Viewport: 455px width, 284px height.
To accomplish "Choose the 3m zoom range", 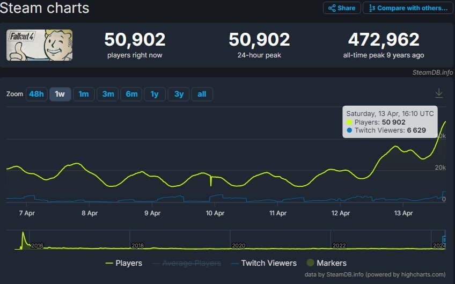I will click(x=108, y=94).
